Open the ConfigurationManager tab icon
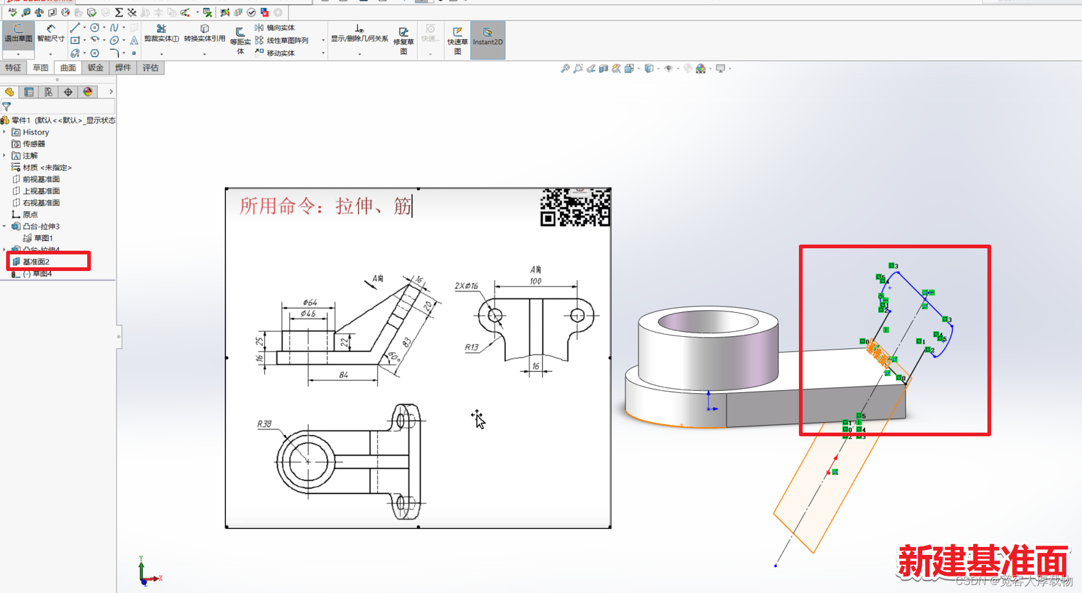The image size is (1082, 593). point(48,92)
